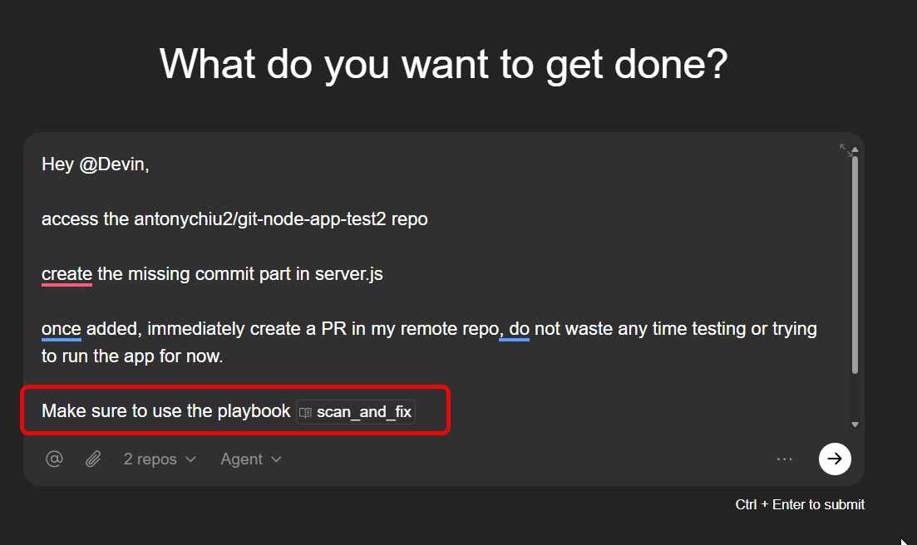917x545 pixels.
Task: Click the "Ctrl + Enter to submit" hint
Action: click(800, 504)
